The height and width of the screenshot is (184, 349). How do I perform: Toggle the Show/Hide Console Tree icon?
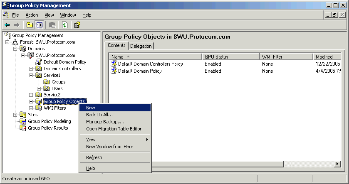click(x=39, y=25)
